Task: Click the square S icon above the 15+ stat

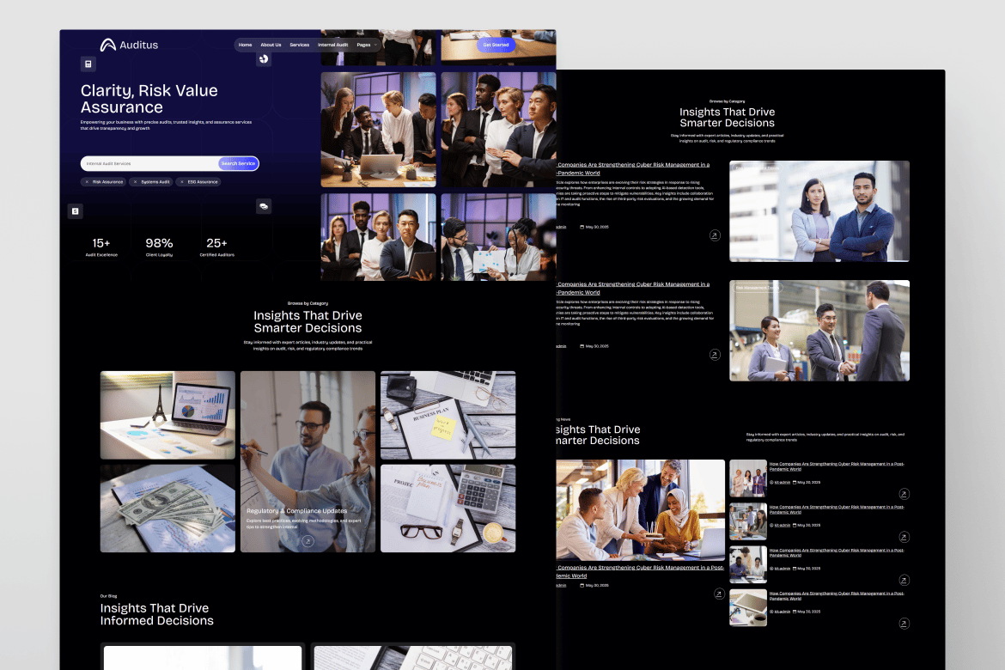Action: pyautogui.click(x=75, y=211)
